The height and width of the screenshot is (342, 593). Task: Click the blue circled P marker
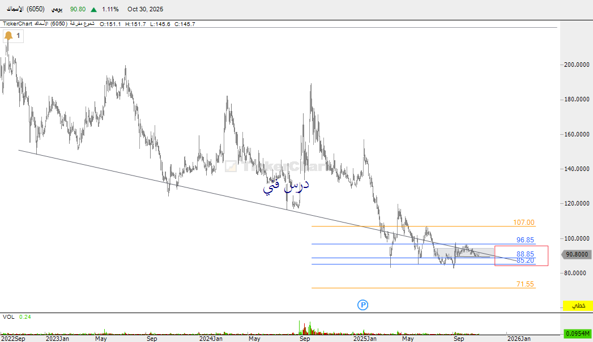(x=363, y=305)
